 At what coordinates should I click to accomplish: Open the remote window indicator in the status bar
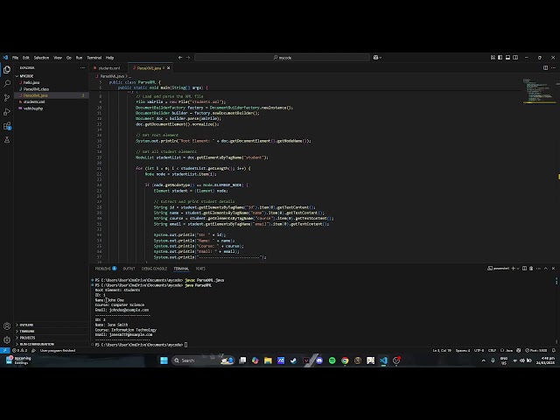[4, 350]
